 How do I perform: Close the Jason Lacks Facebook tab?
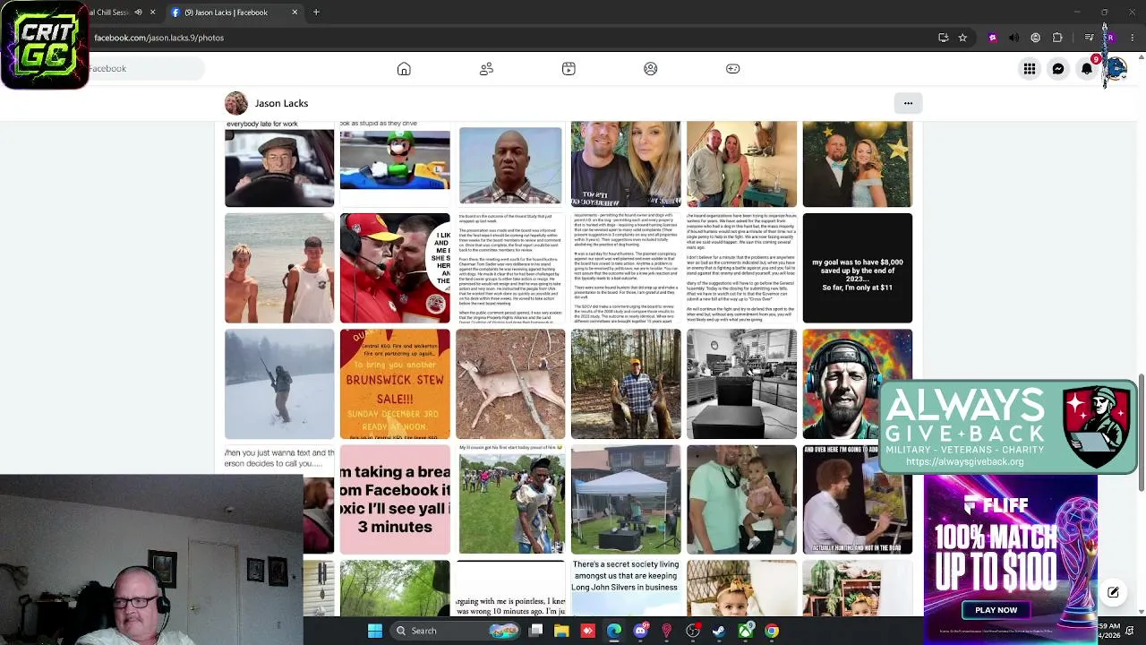point(295,13)
